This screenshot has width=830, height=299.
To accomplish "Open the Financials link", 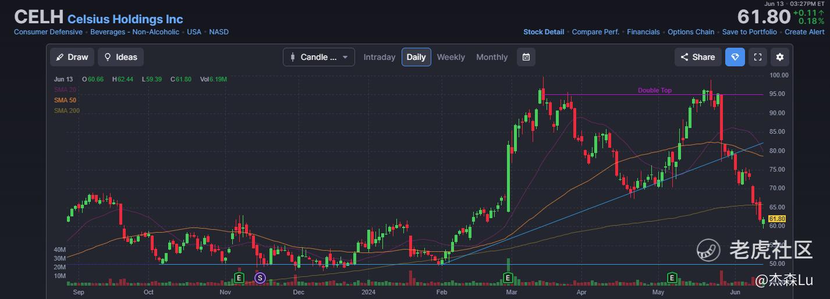I will [x=643, y=32].
